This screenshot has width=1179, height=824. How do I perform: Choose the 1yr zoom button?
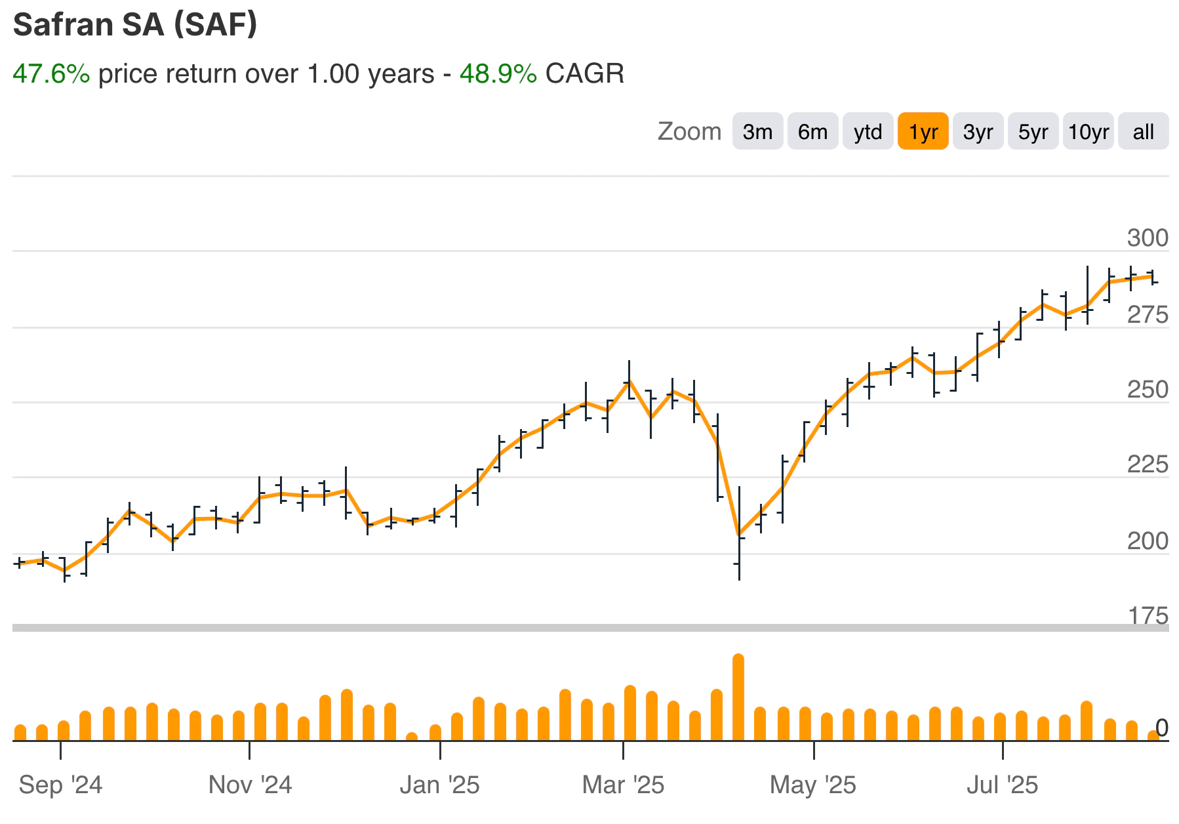[x=923, y=131]
